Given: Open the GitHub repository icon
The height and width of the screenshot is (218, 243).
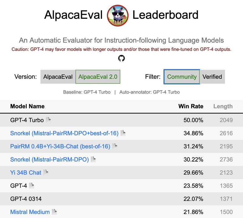Looking at the screenshot, I should click(x=122, y=58).
